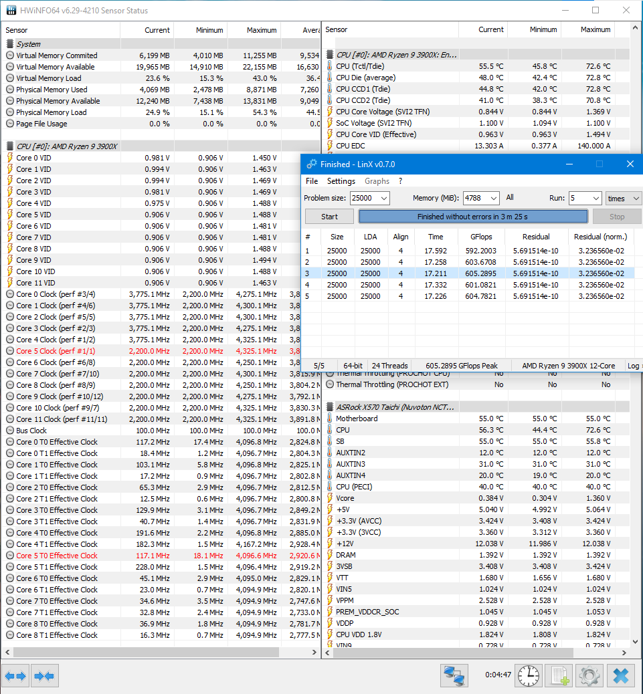Click the Stop button in LinX
643x694 pixels.
click(616, 217)
